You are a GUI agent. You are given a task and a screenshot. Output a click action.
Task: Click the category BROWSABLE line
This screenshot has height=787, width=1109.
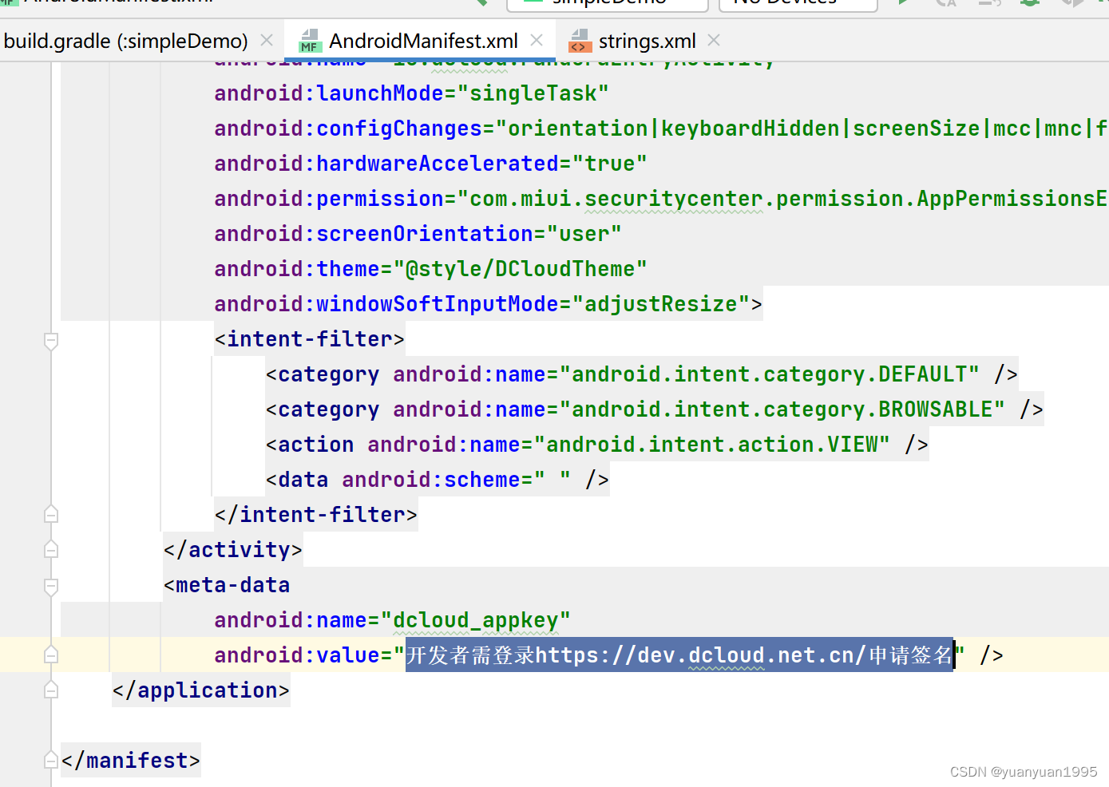(655, 409)
